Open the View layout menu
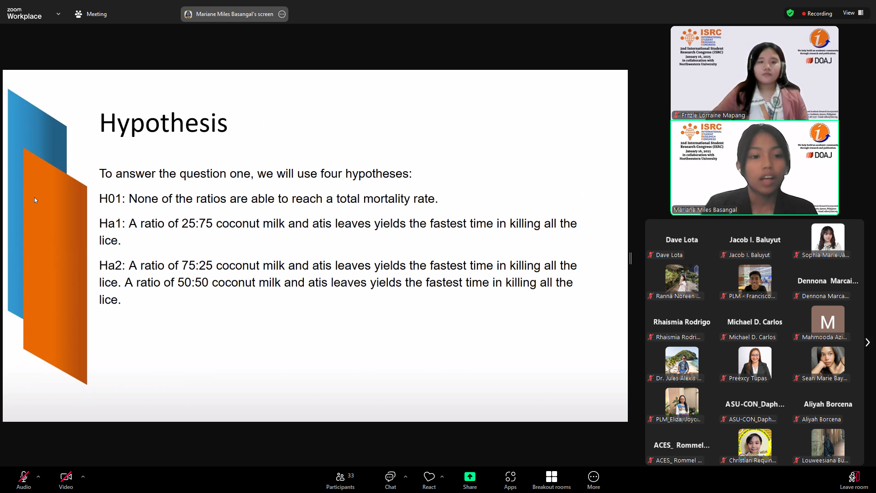The image size is (876, 493). pos(853,13)
